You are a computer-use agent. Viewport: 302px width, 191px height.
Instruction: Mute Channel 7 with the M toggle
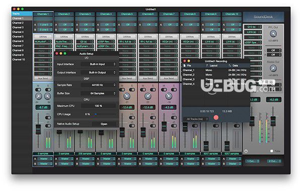[x=164, y=89]
